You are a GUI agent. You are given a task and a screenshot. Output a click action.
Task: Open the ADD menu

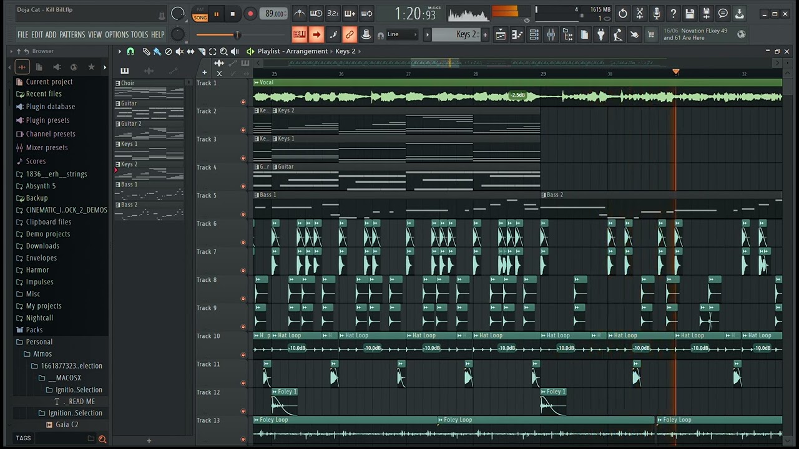coord(51,35)
